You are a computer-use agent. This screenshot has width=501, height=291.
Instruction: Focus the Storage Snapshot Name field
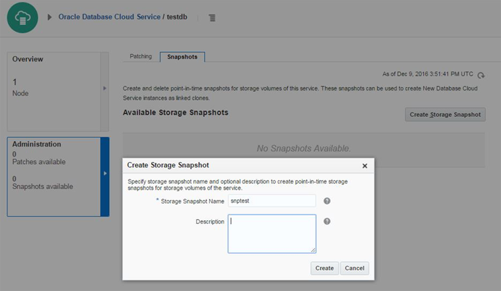click(271, 201)
